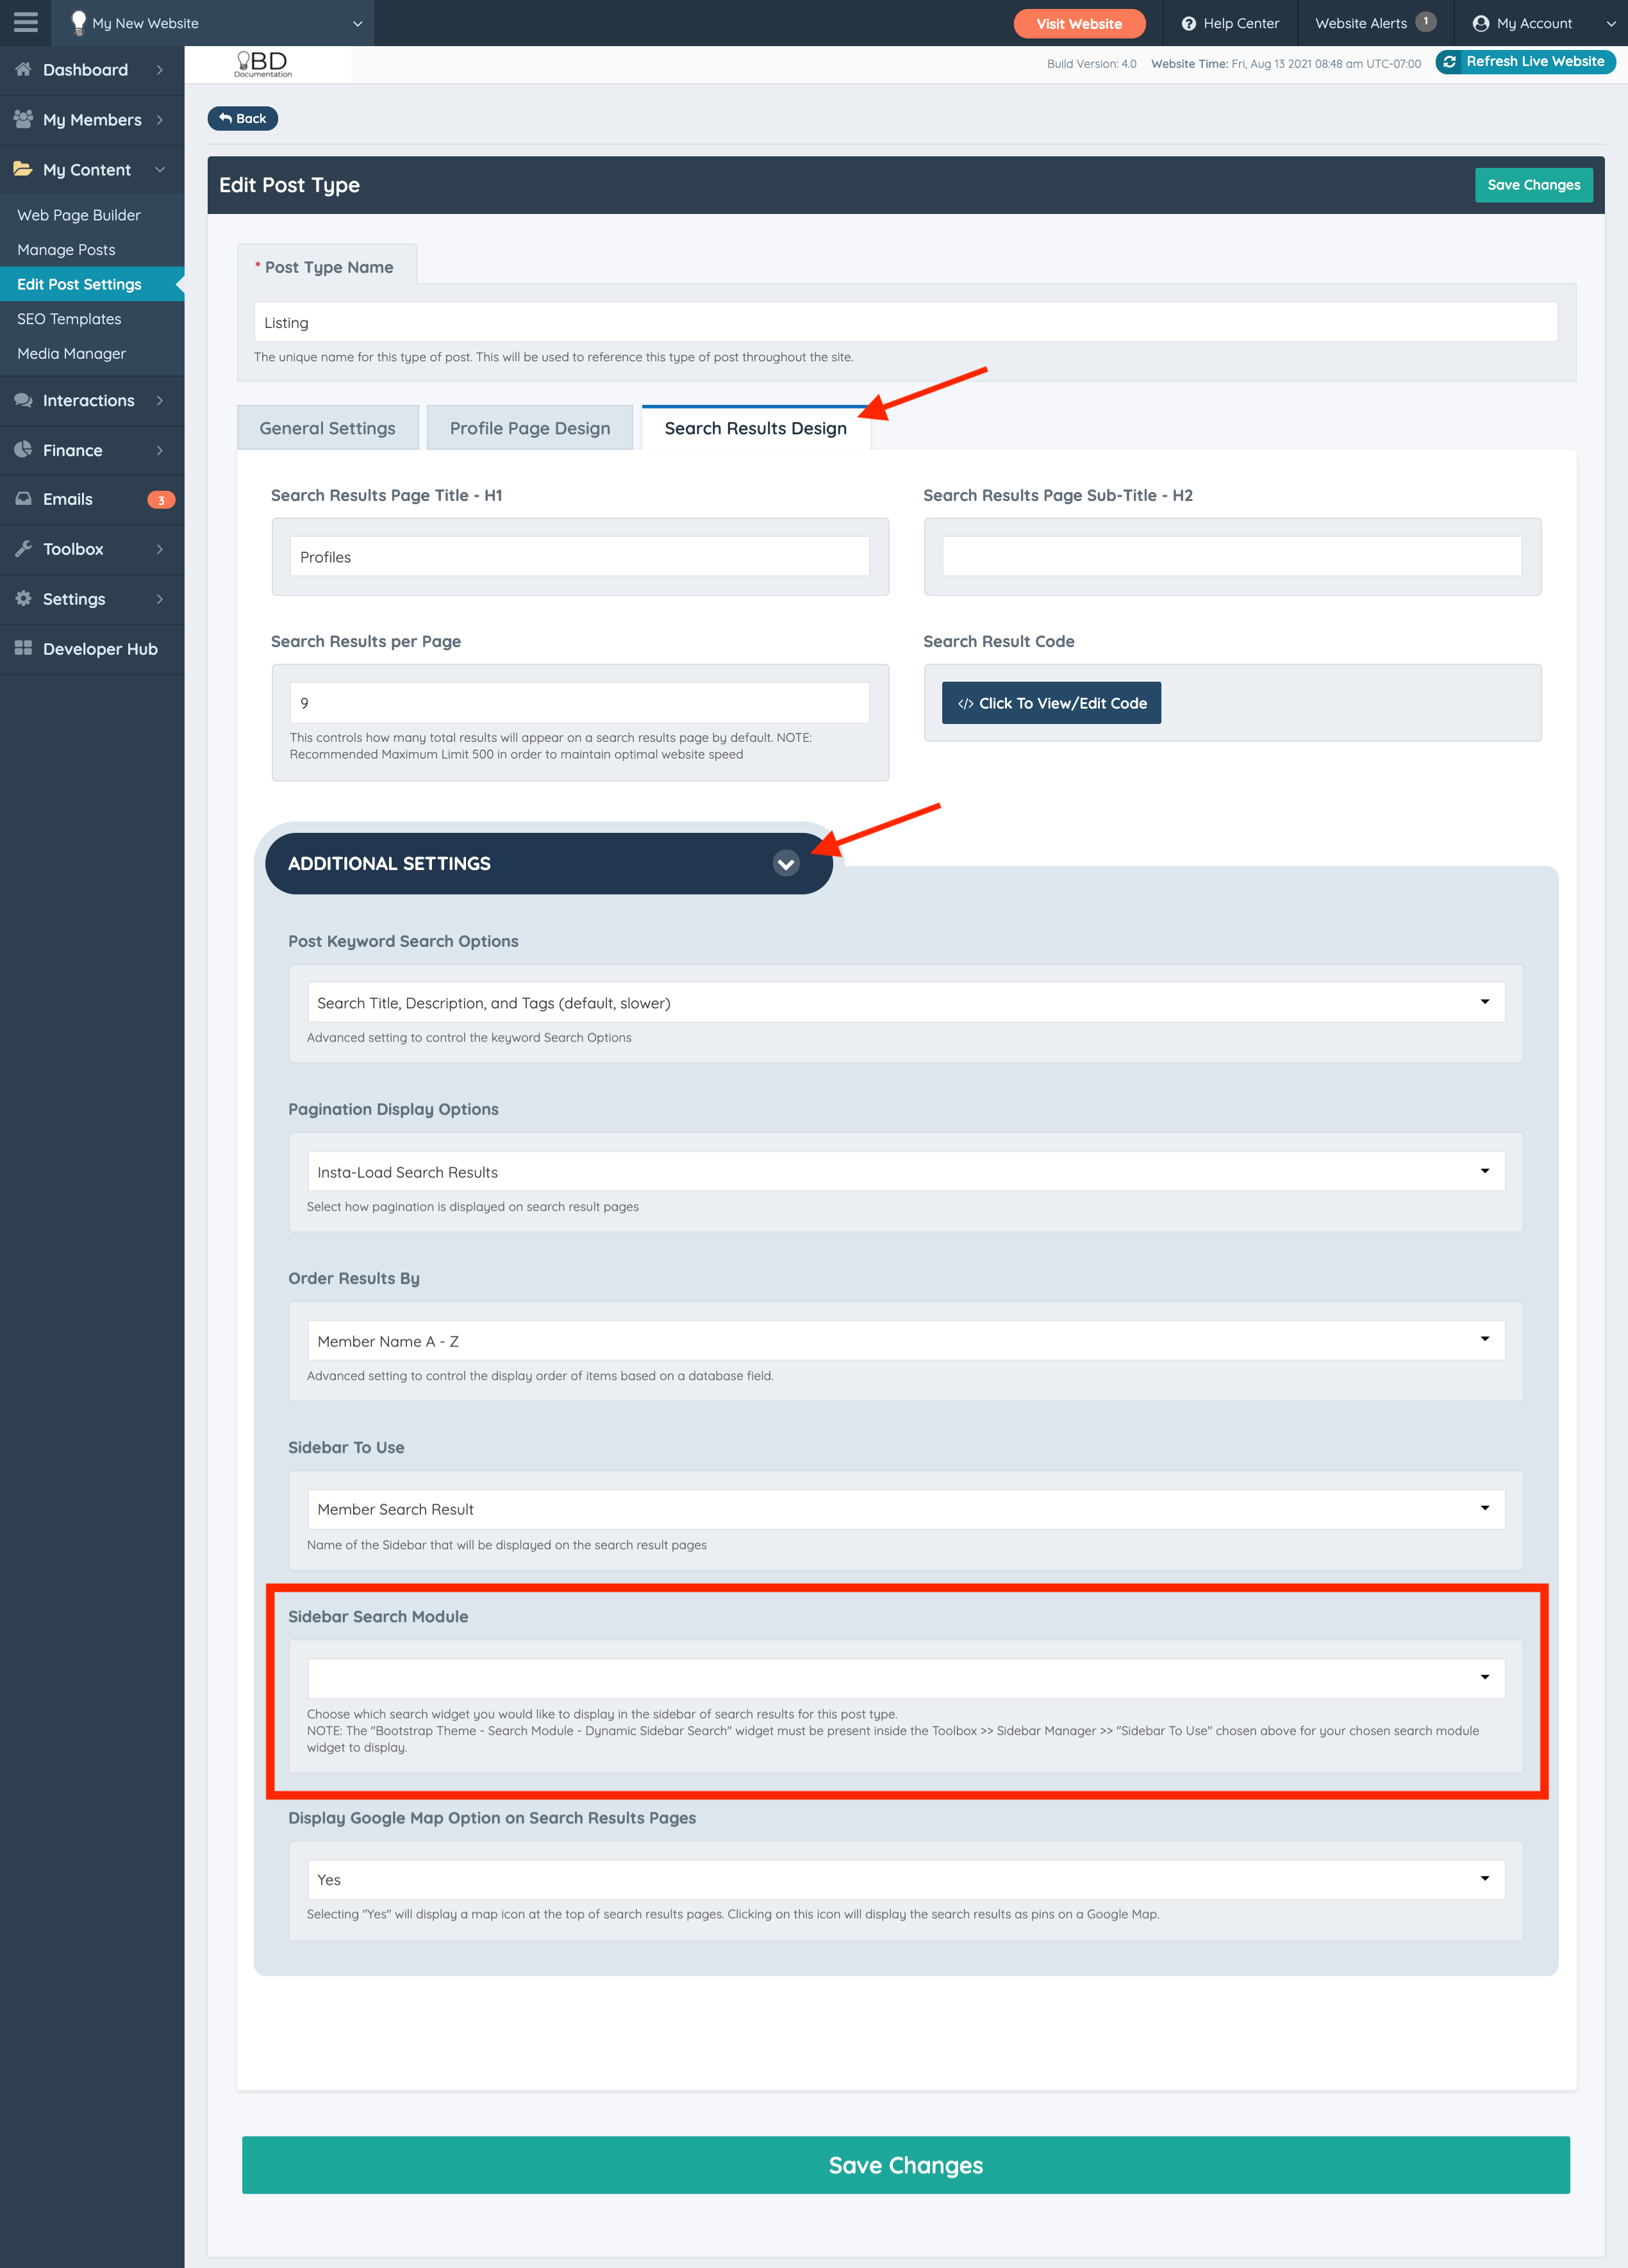The width and height of the screenshot is (1628, 2268).
Task: Click the Settings gear icon
Action: pos(23,598)
